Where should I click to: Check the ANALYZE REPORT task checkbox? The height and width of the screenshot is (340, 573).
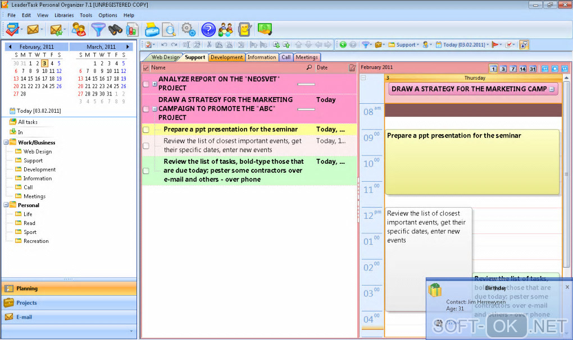[146, 84]
